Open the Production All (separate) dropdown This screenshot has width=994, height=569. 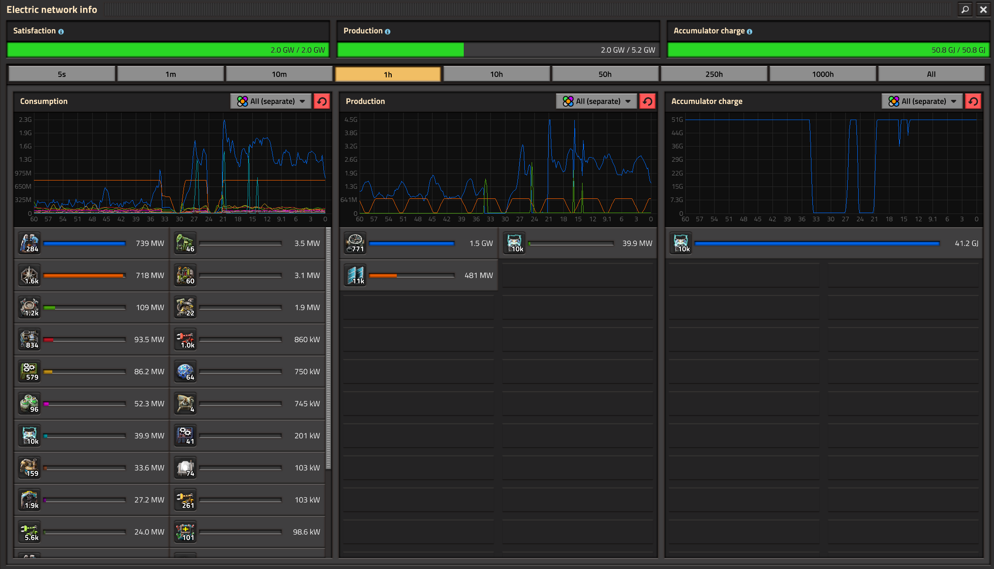(x=596, y=101)
